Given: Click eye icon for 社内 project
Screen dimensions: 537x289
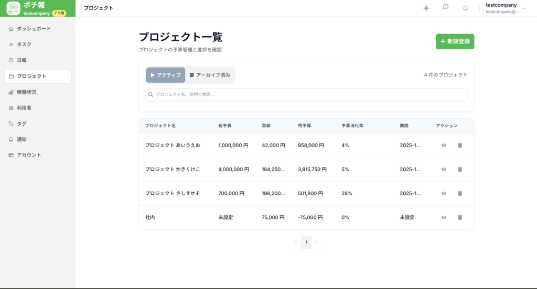Looking at the screenshot, I should coord(444,217).
